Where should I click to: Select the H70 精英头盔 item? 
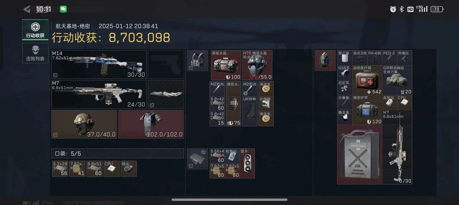(x=257, y=65)
